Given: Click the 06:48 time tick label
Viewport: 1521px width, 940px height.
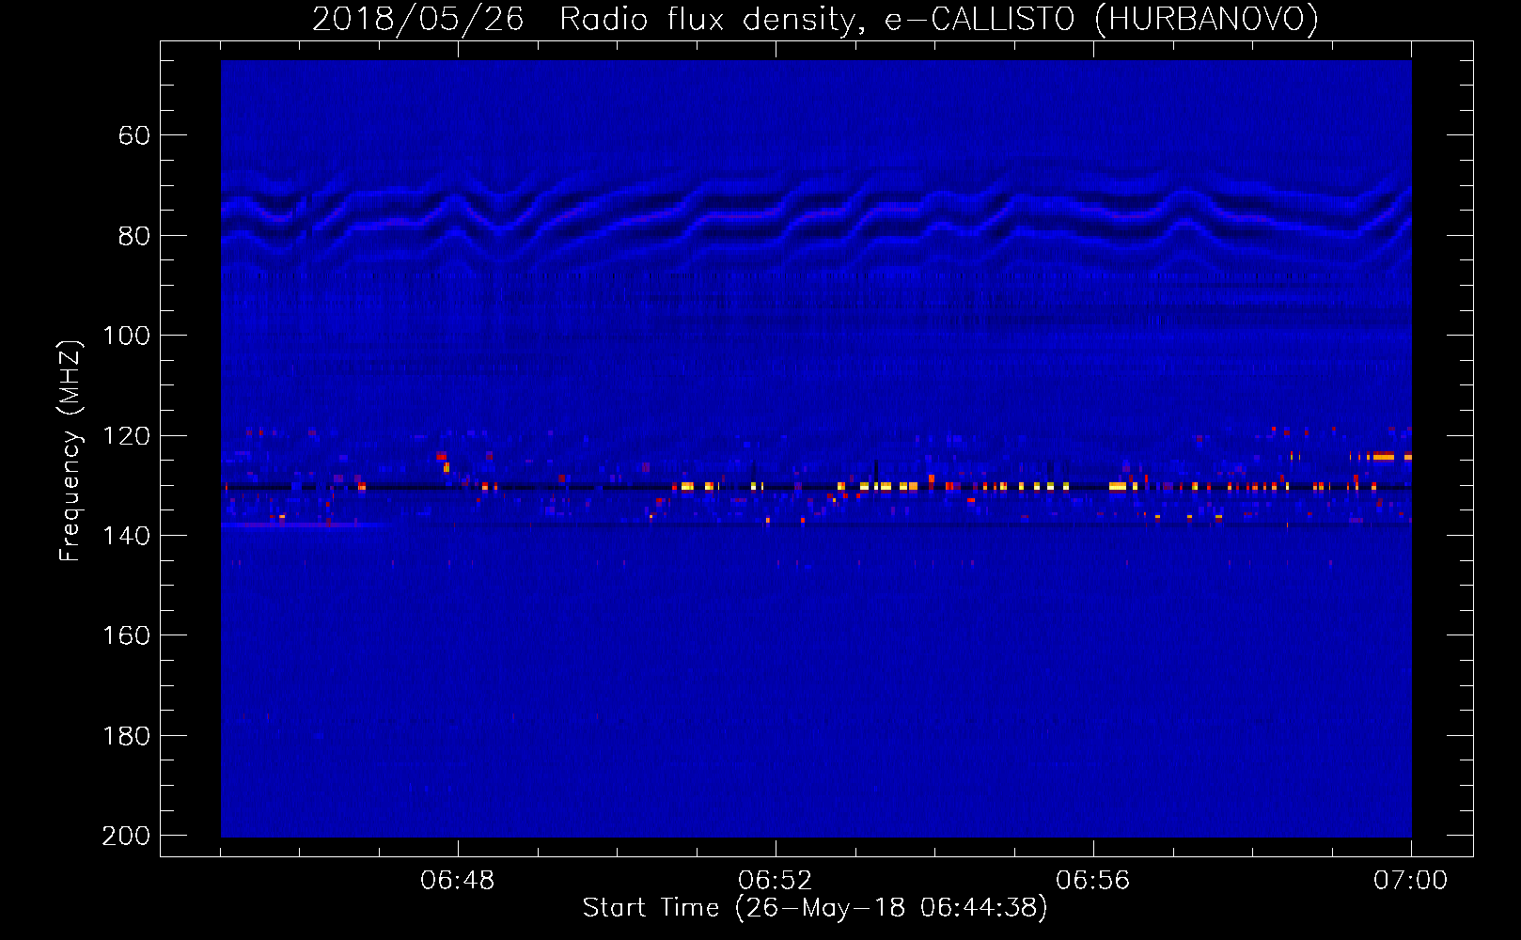Looking at the screenshot, I should 458,881.
